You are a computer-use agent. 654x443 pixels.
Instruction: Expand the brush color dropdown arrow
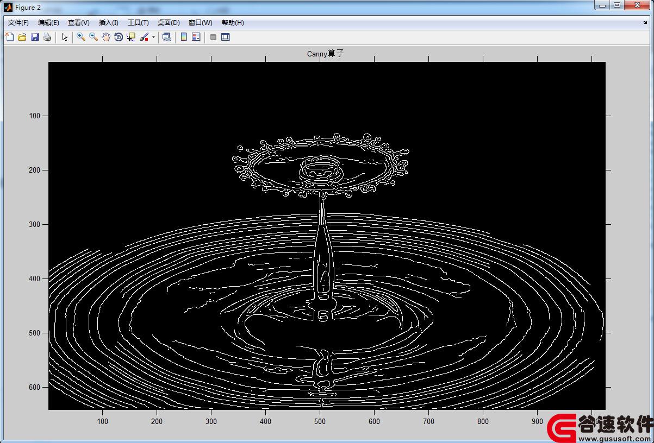click(x=153, y=37)
